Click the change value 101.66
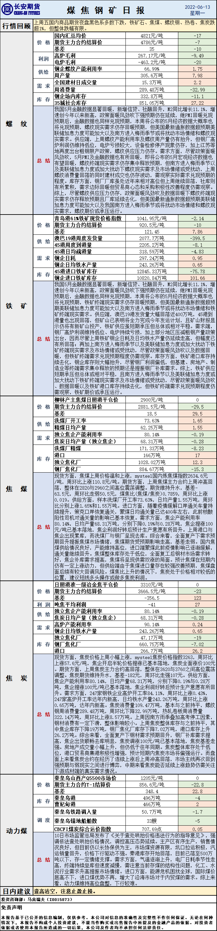This screenshot has width=217, height=931. coord(198,278)
